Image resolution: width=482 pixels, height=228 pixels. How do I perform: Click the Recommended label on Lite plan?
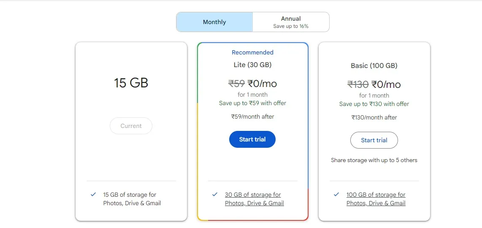(252, 52)
